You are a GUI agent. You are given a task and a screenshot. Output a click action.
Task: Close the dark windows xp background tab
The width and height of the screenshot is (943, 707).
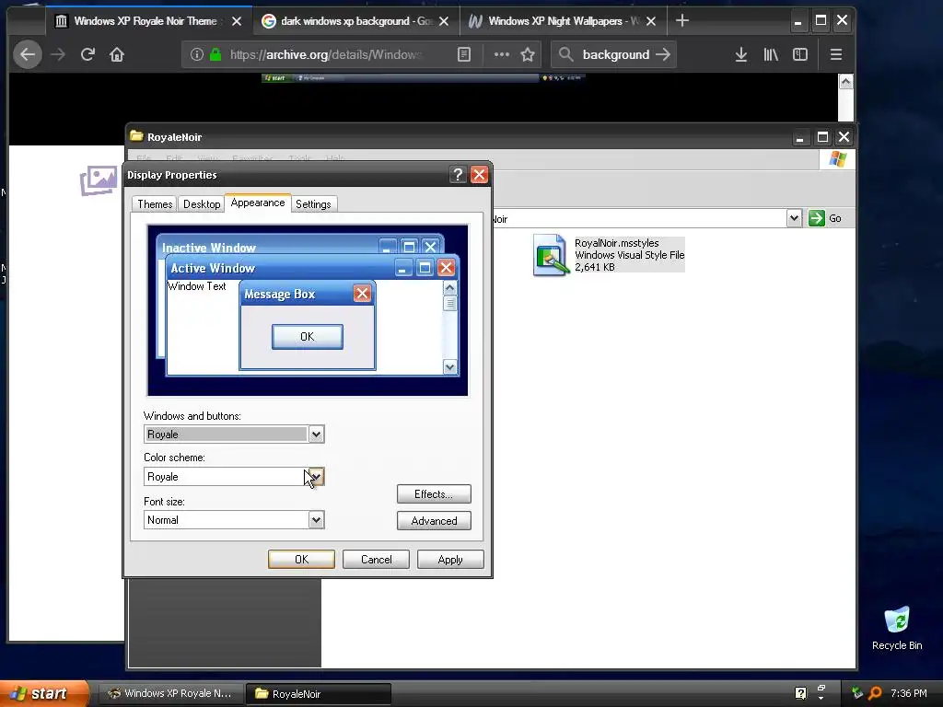pos(444,21)
